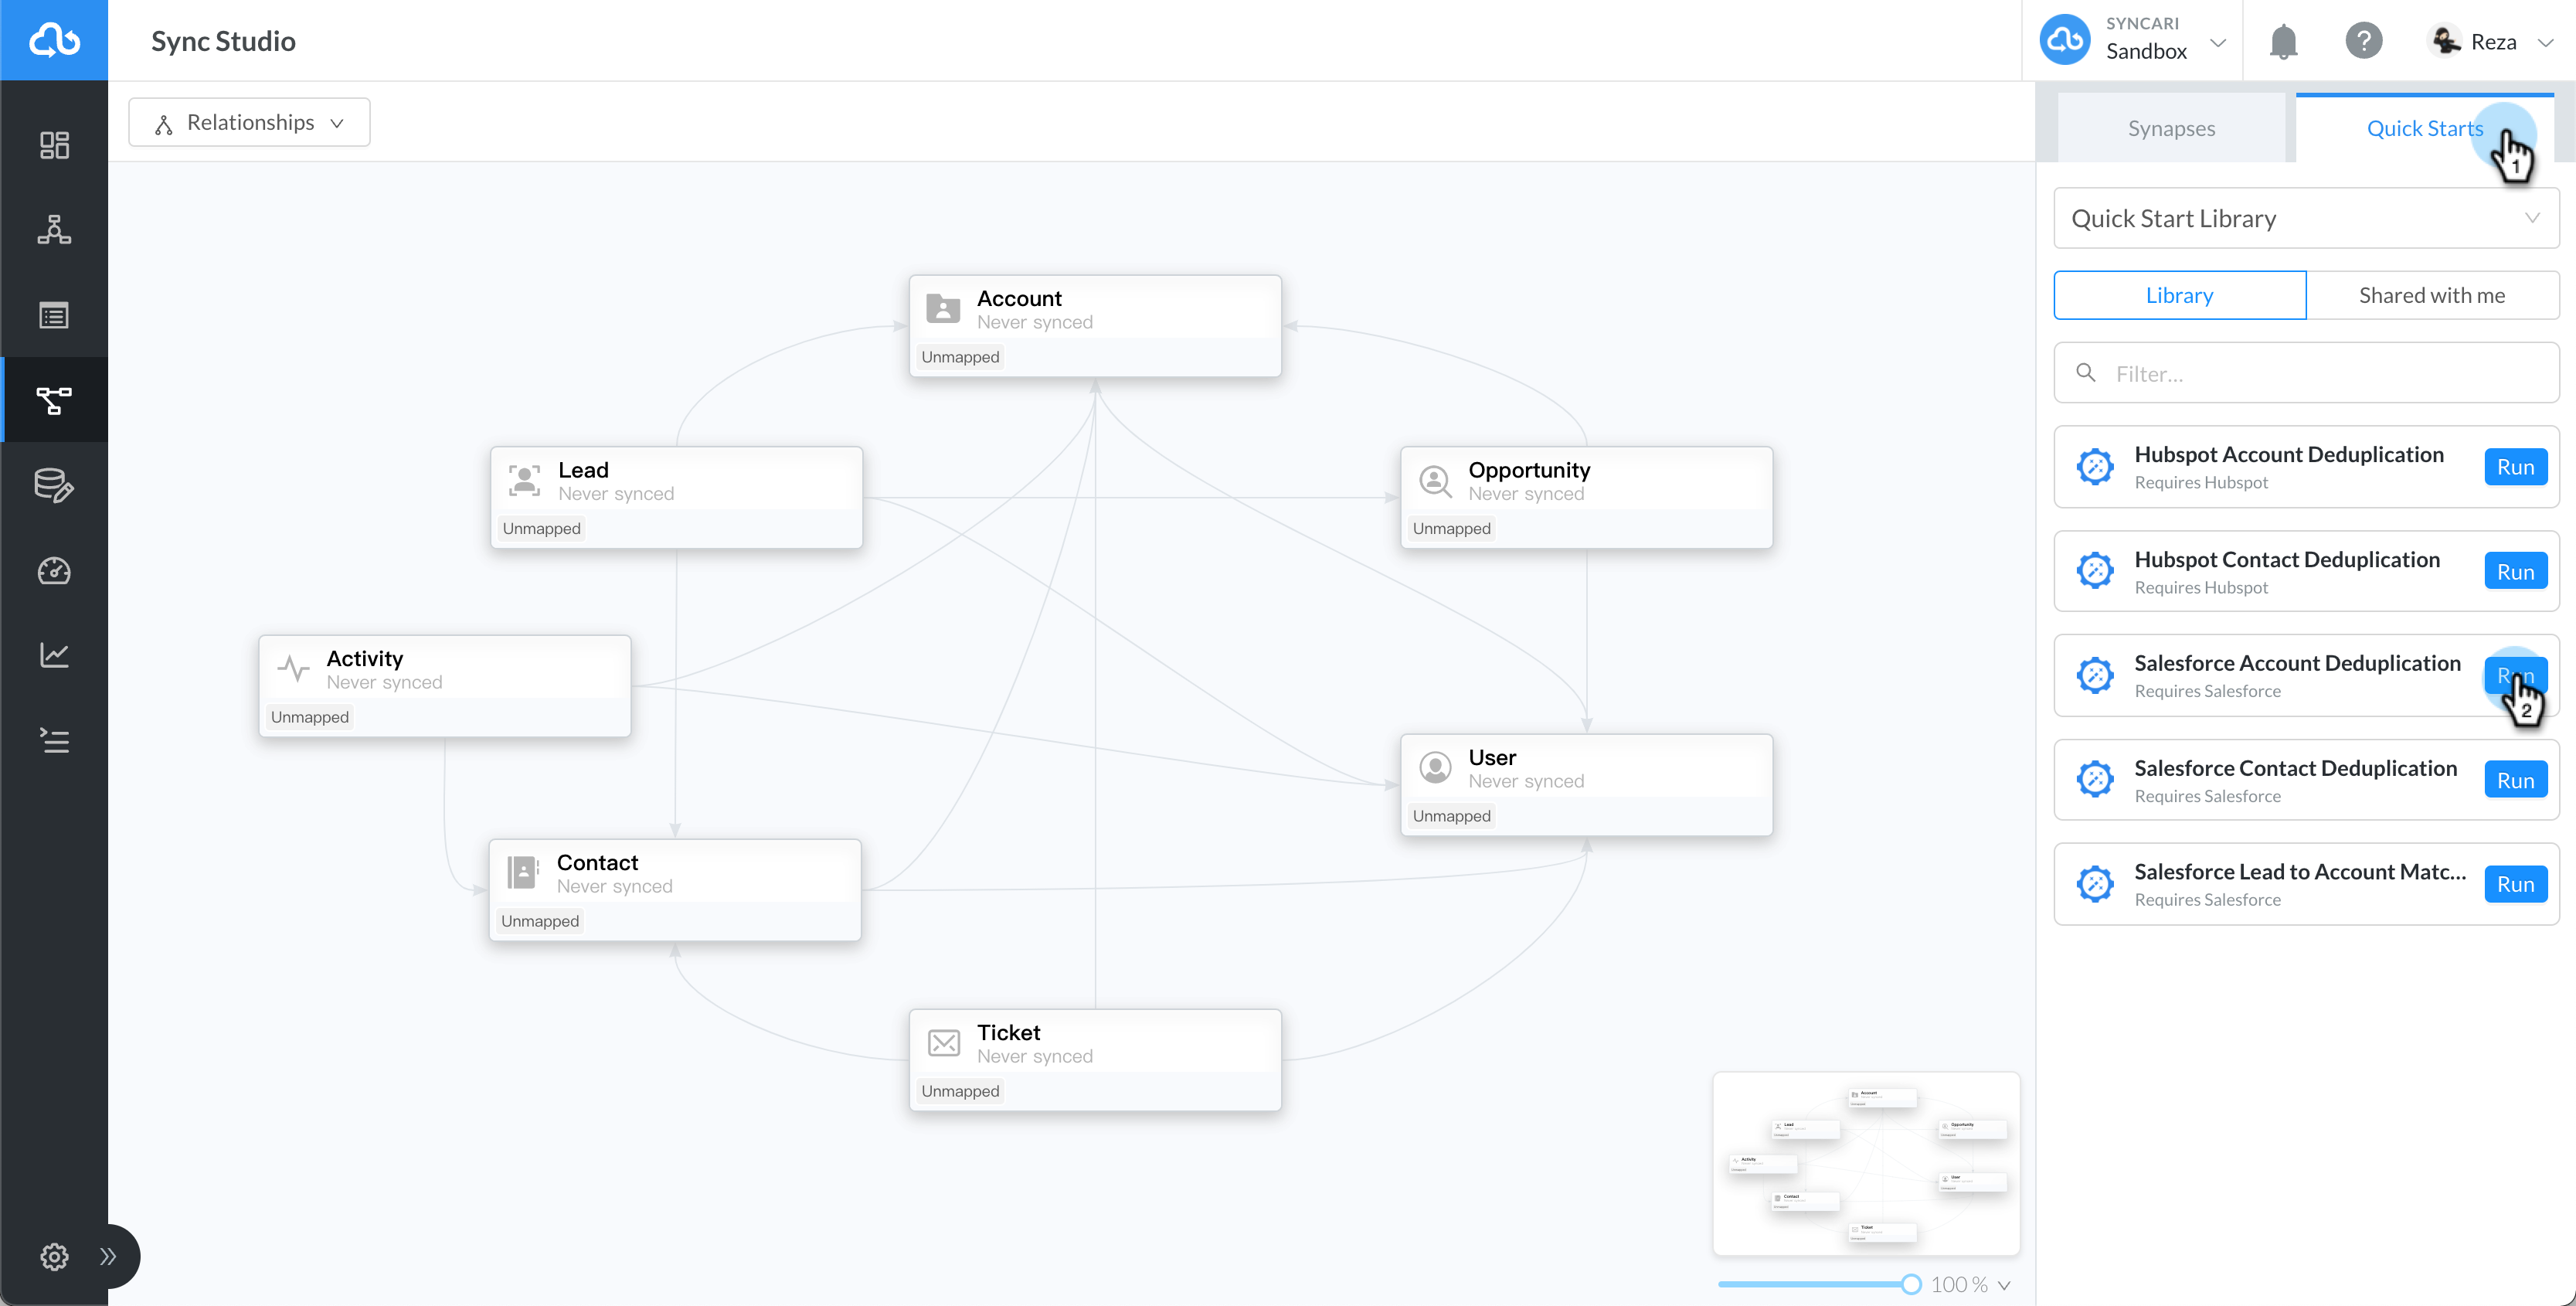Viewport: 2576px width, 1306px height.
Task: Expand the Sandbox environment switcher chevron
Action: [x=2218, y=42]
